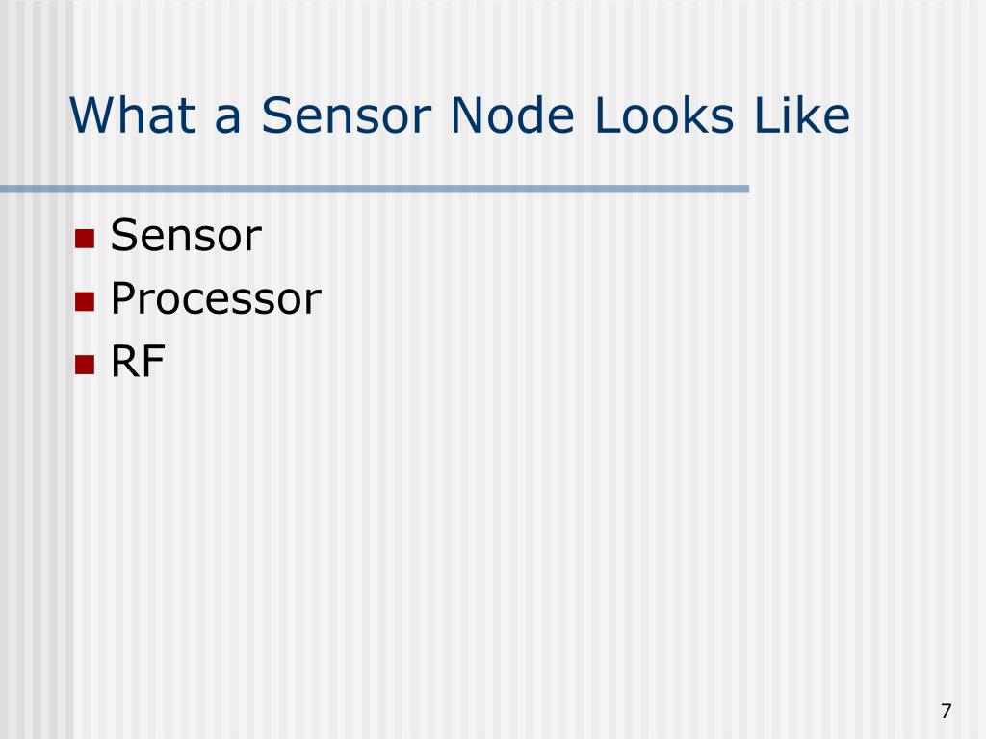Click the word Node in the title
This screenshot has height=739, width=986.
click(512, 115)
